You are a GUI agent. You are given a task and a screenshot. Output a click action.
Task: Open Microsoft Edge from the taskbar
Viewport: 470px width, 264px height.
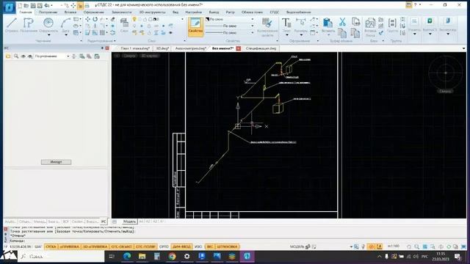point(127,257)
